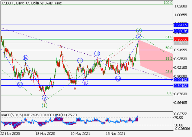Select the Fibonacci 50.0 level label
The width and height of the screenshot is (192, 137).
coord(169,48)
